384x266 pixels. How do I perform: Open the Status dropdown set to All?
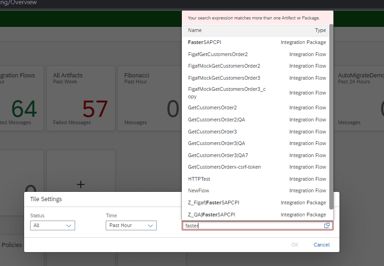coord(52,225)
